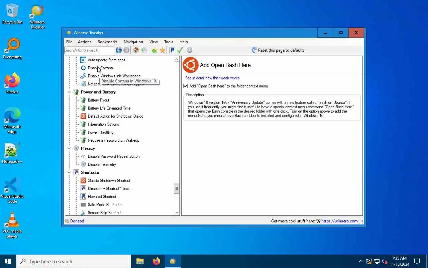Image resolution: width=428 pixels, height=268 pixels.
Task: Click the Shortcuts category icon
Action: [76, 173]
